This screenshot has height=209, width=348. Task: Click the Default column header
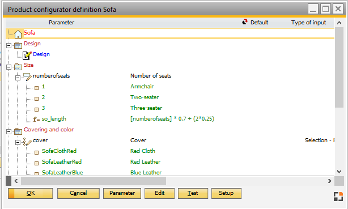(x=259, y=23)
